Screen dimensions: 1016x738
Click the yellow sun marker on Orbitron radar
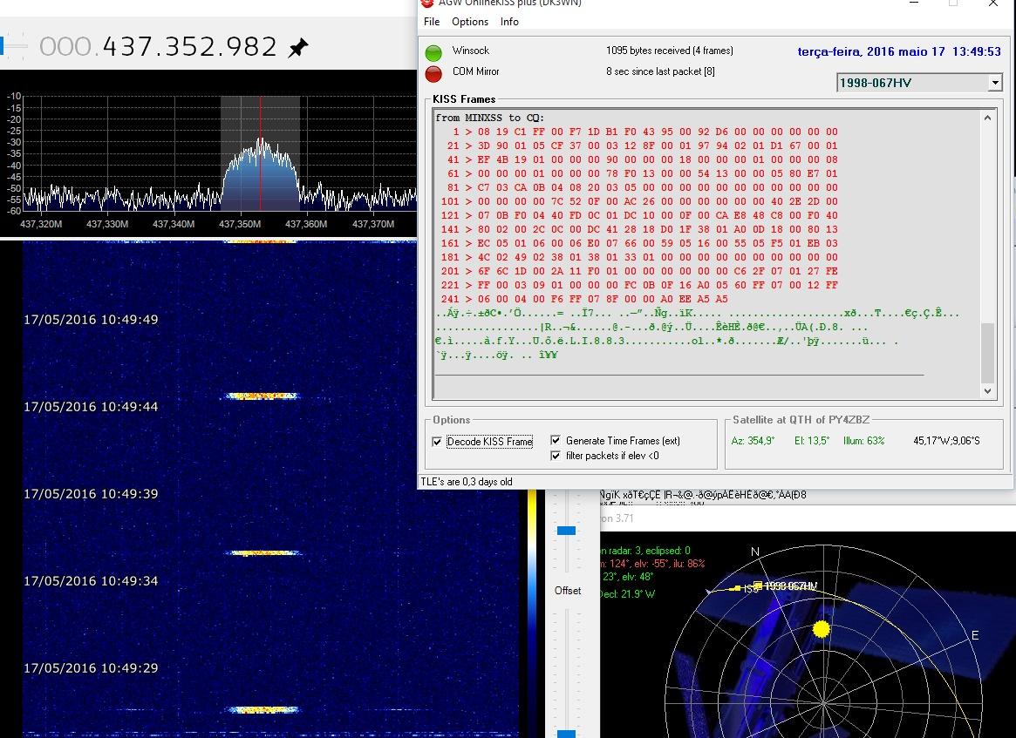click(x=821, y=628)
